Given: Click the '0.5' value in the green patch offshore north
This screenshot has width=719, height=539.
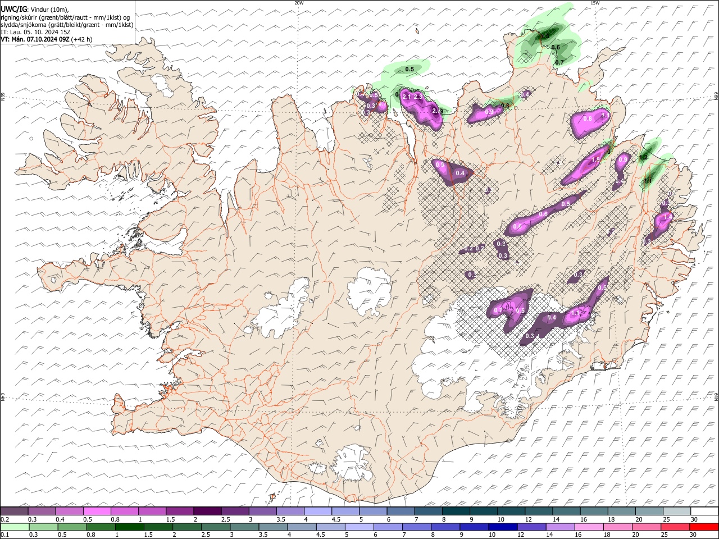Looking at the screenshot, I should [x=409, y=69].
